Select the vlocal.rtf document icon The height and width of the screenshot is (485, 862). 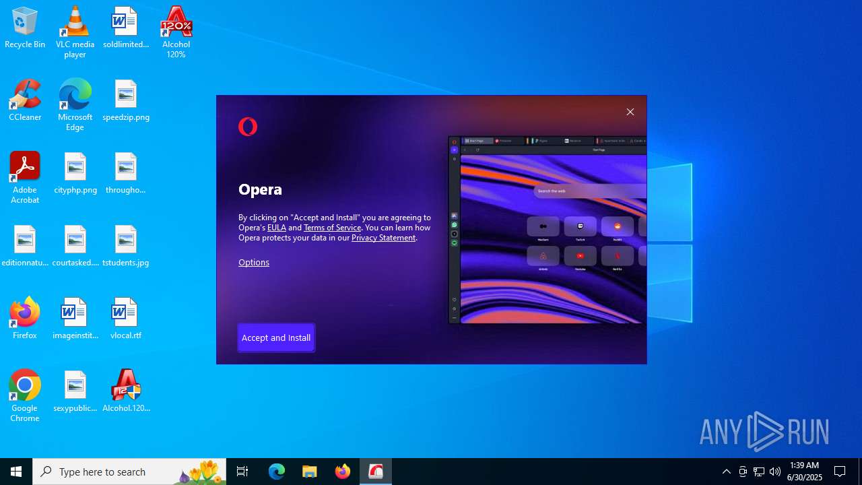(126, 319)
